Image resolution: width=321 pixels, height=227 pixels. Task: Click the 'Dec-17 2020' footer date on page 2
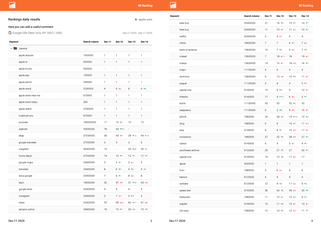point(17,221)
